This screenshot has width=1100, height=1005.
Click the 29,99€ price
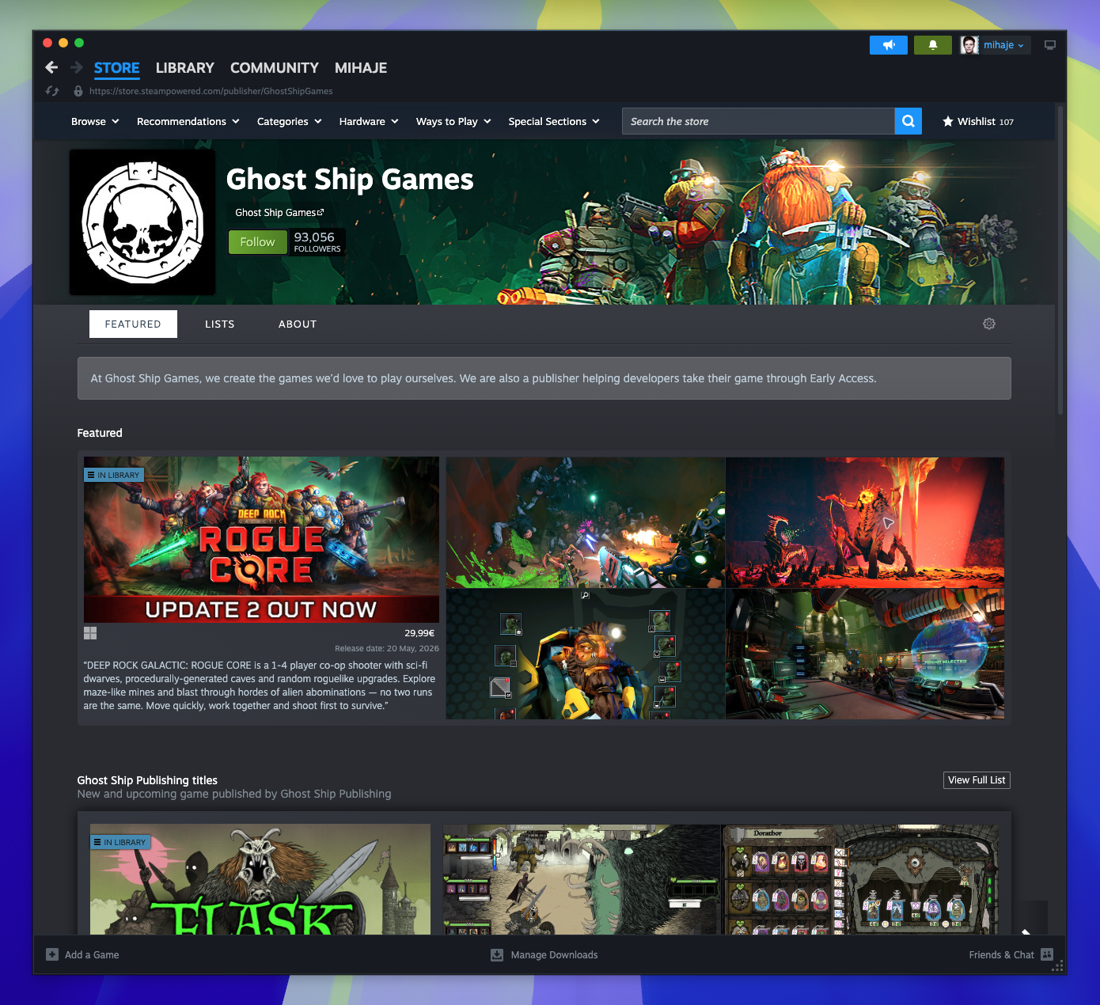pyautogui.click(x=419, y=633)
